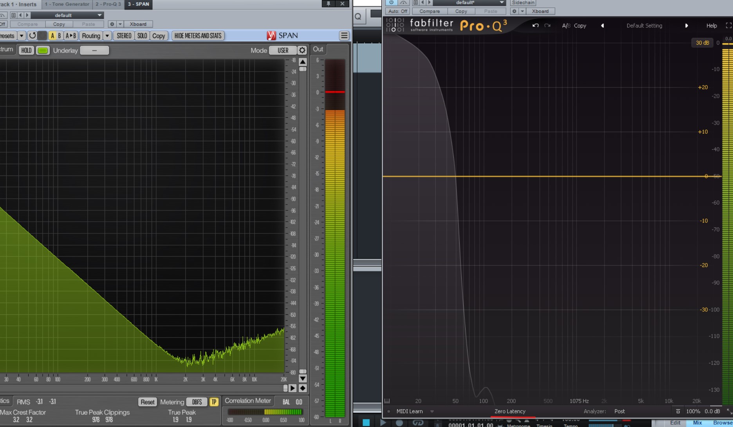Screen dimensions: 733x427
Task: Expand dropdown arrow beside SPAN header gear
Action: [x=120, y=24]
